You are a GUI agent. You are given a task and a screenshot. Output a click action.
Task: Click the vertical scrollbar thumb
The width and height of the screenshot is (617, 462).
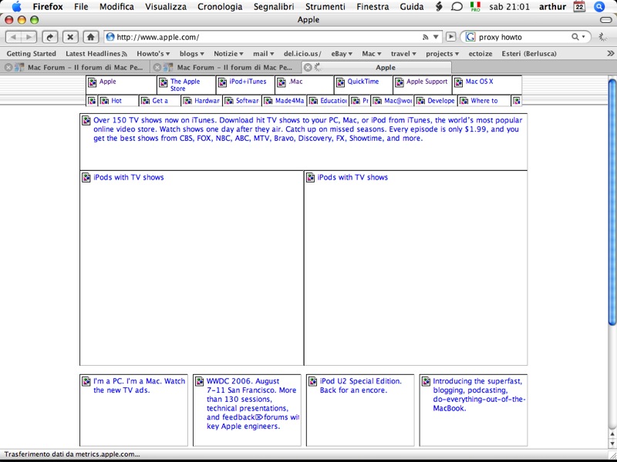pyautogui.click(x=612, y=202)
